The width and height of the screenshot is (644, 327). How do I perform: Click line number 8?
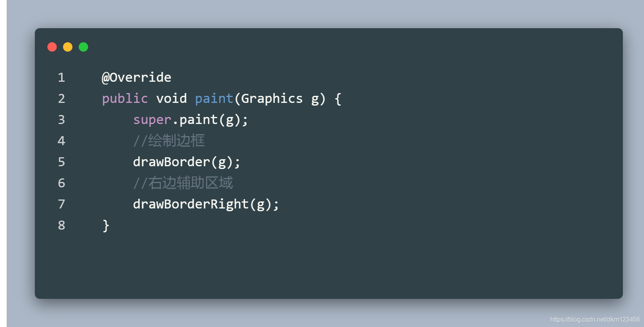61,225
